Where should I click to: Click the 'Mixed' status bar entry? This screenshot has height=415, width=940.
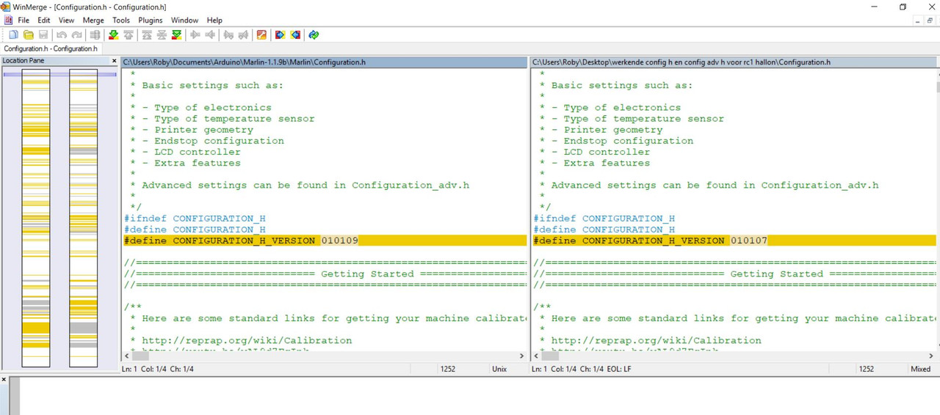click(920, 369)
